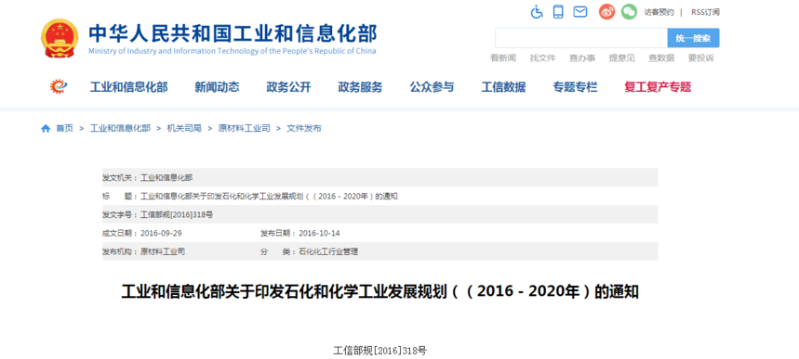Screen dimensions: 799x359
Task: Open 政务公开 menu item
Action: [x=288, y=87]
